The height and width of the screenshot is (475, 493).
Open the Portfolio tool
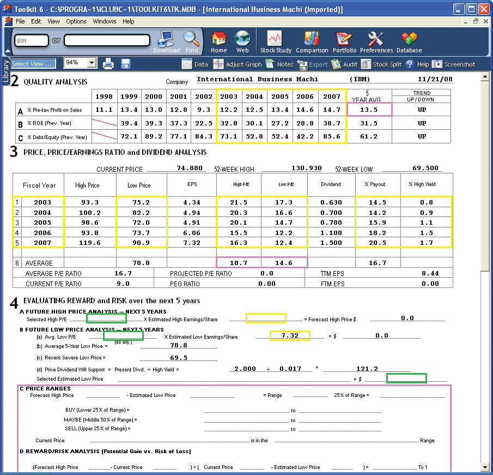(344, 41)
